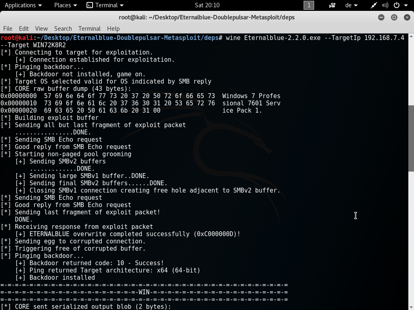Expand the system menu arrow

pos(406,5)
